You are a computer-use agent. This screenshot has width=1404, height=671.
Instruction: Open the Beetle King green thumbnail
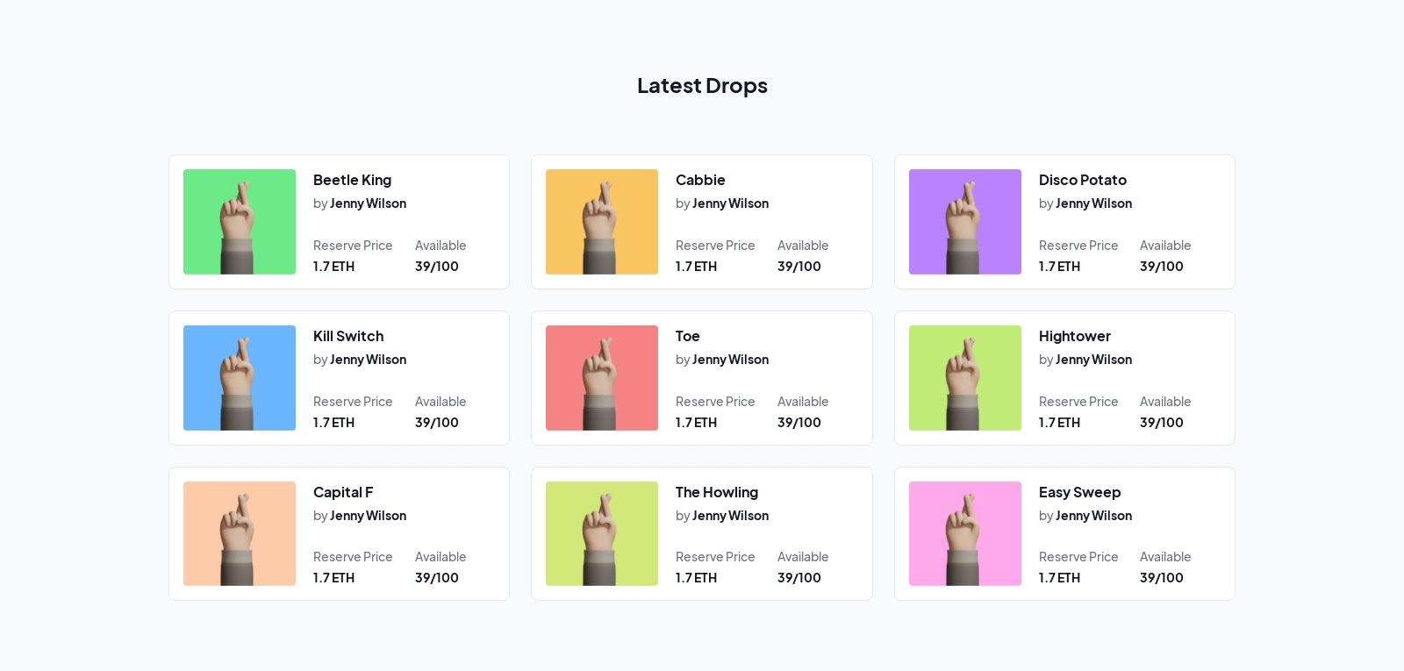240,222
